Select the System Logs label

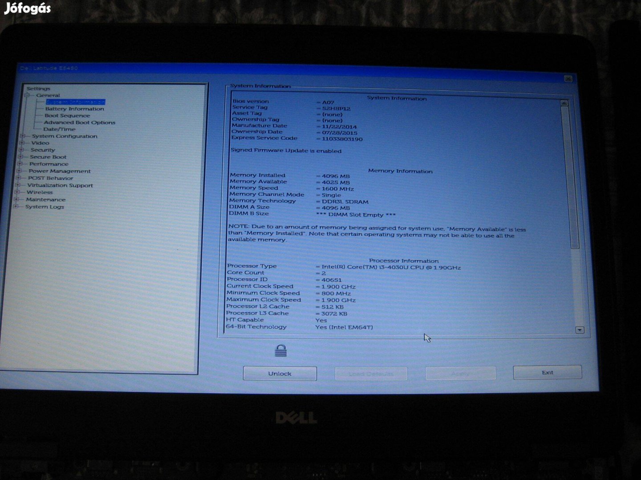(x=45, y=207)
